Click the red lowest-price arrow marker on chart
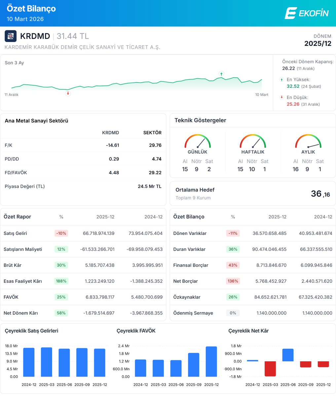The width and height of the screenshot is (336, 396). point(68,93)
